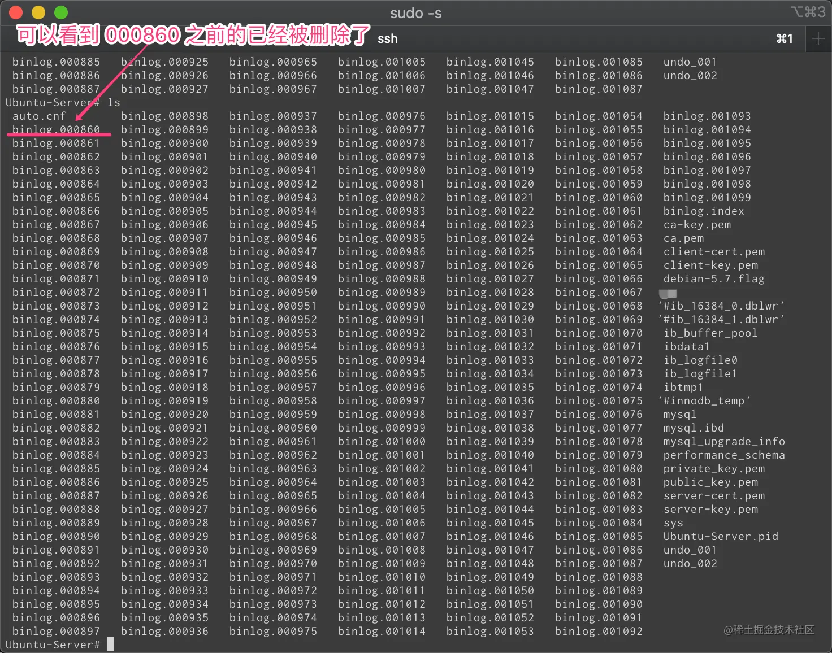Close the terminal window with red button
This screenshot has width=832, height=653.
pyautogui.click(x=16, y=12)
